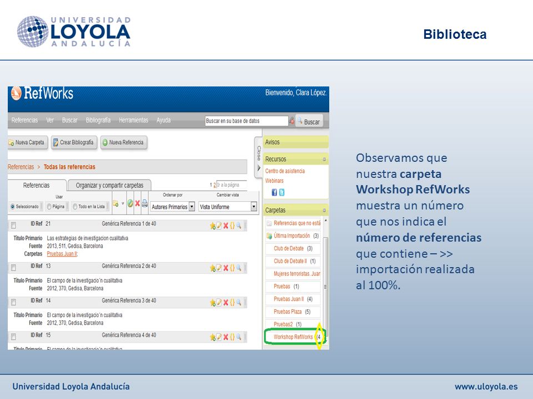Collapse the Recursos panel

point(324,159)
